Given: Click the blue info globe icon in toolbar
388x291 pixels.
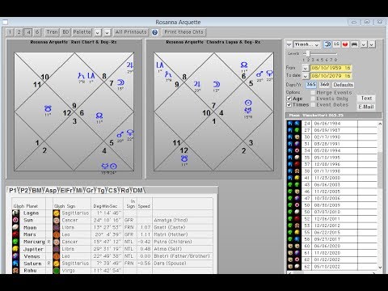Looking at the screenshot, I should (154, 32).
